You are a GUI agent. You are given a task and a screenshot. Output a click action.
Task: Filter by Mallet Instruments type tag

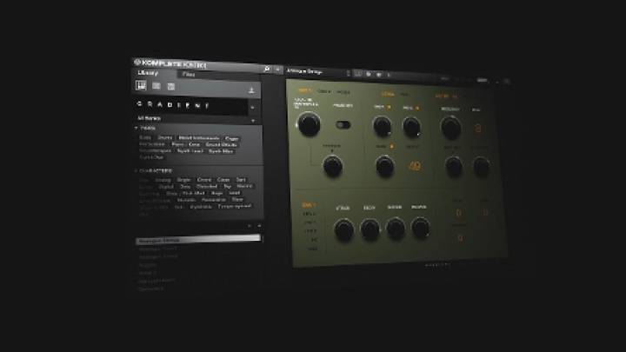[199, 138]
